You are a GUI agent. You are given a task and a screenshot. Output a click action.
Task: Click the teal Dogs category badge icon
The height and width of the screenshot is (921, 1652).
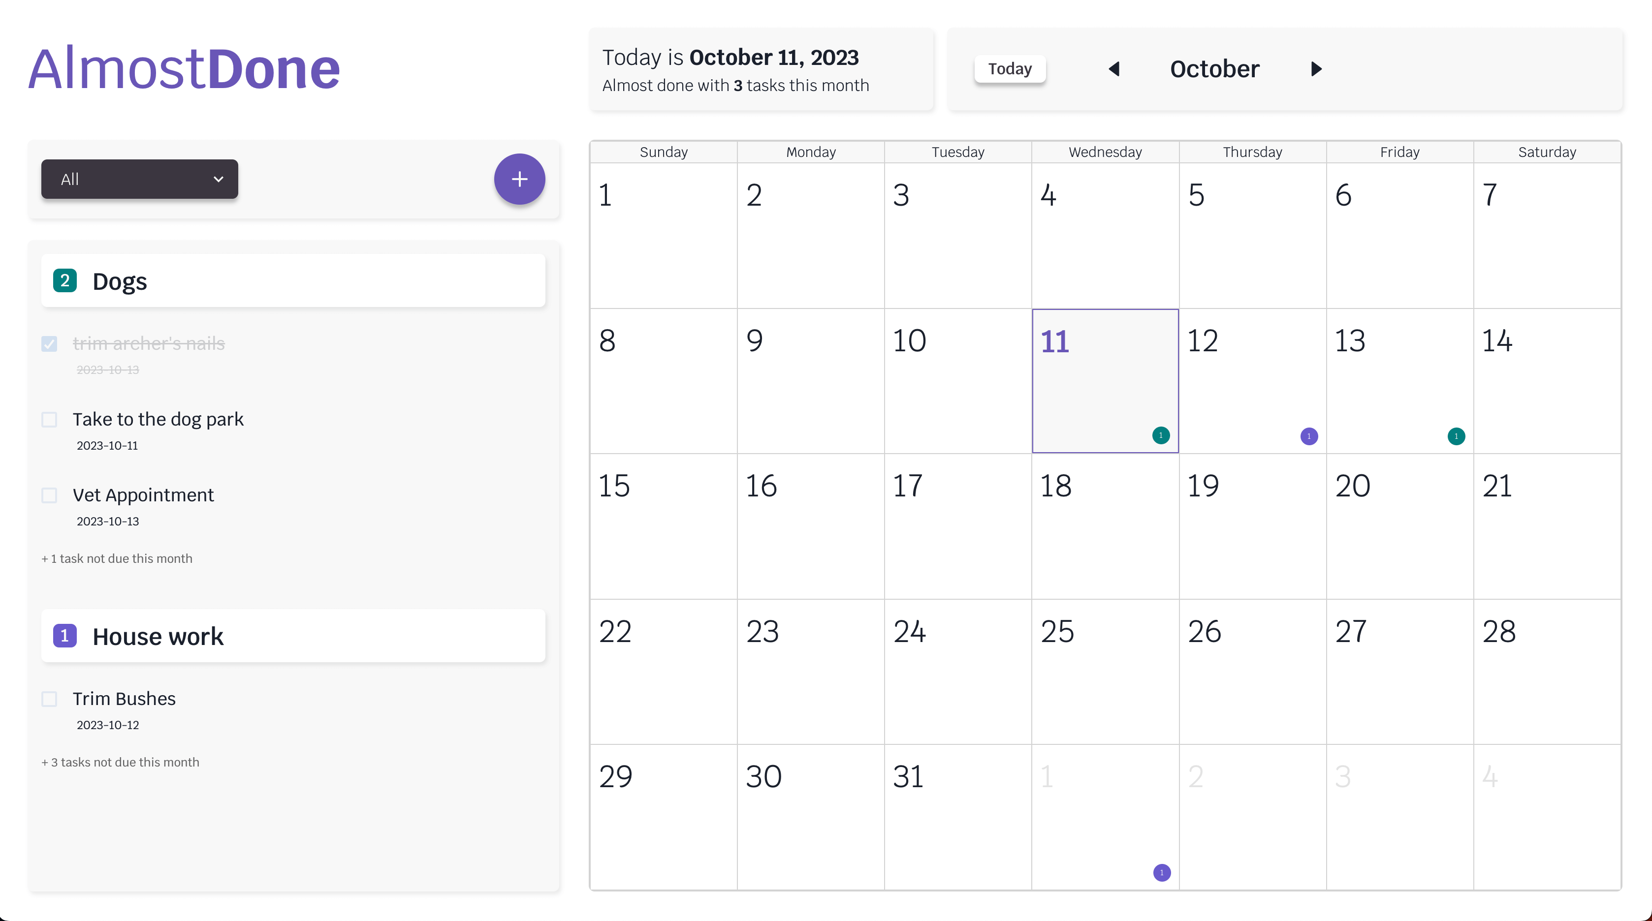[x=64, y=280]
